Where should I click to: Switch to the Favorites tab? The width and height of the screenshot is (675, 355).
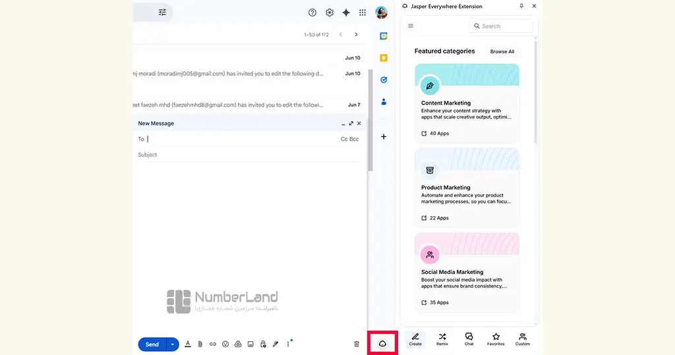click(496, 339)
